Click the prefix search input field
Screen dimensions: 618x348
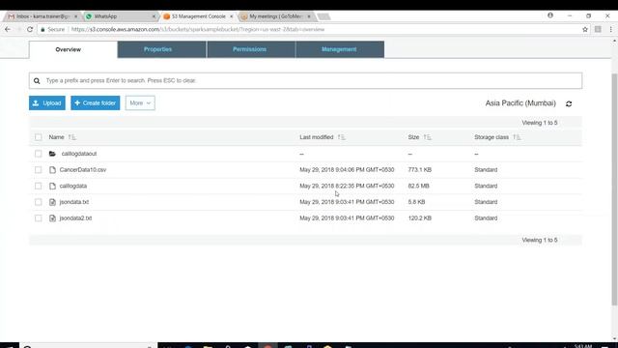(305, 80)
